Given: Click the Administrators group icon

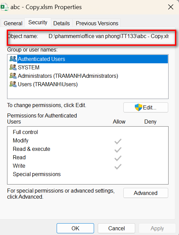Looking at the screenshot, I should (x=13, y=76).
